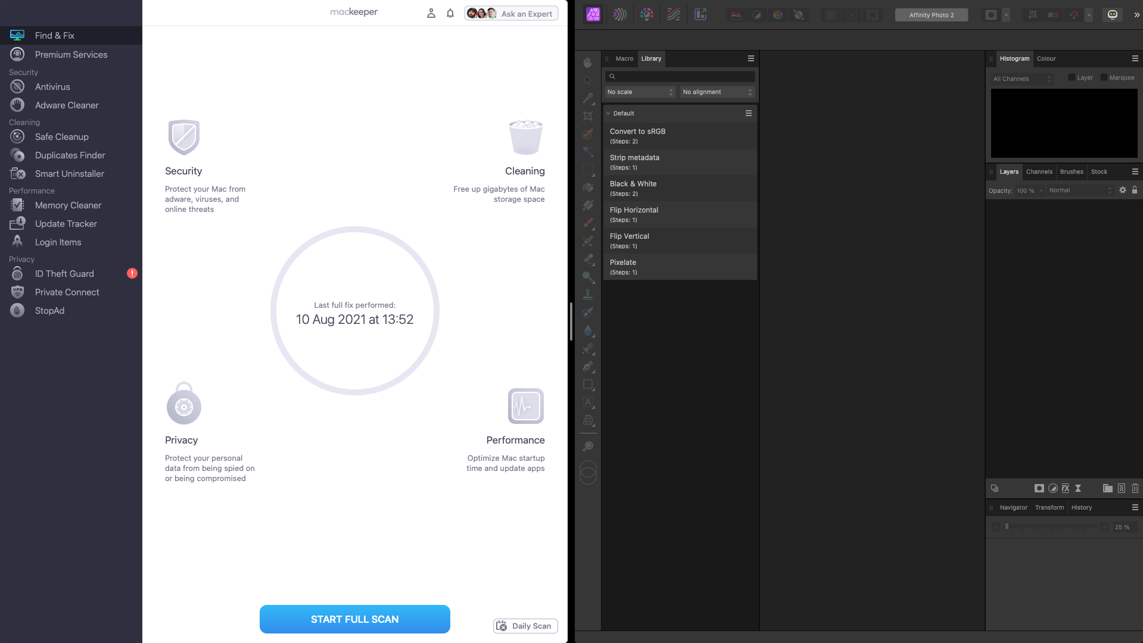The width and height of the screenshot is (1143, 643).
Task: Open the No alignment dropdown
Action: tap(718, 92)
